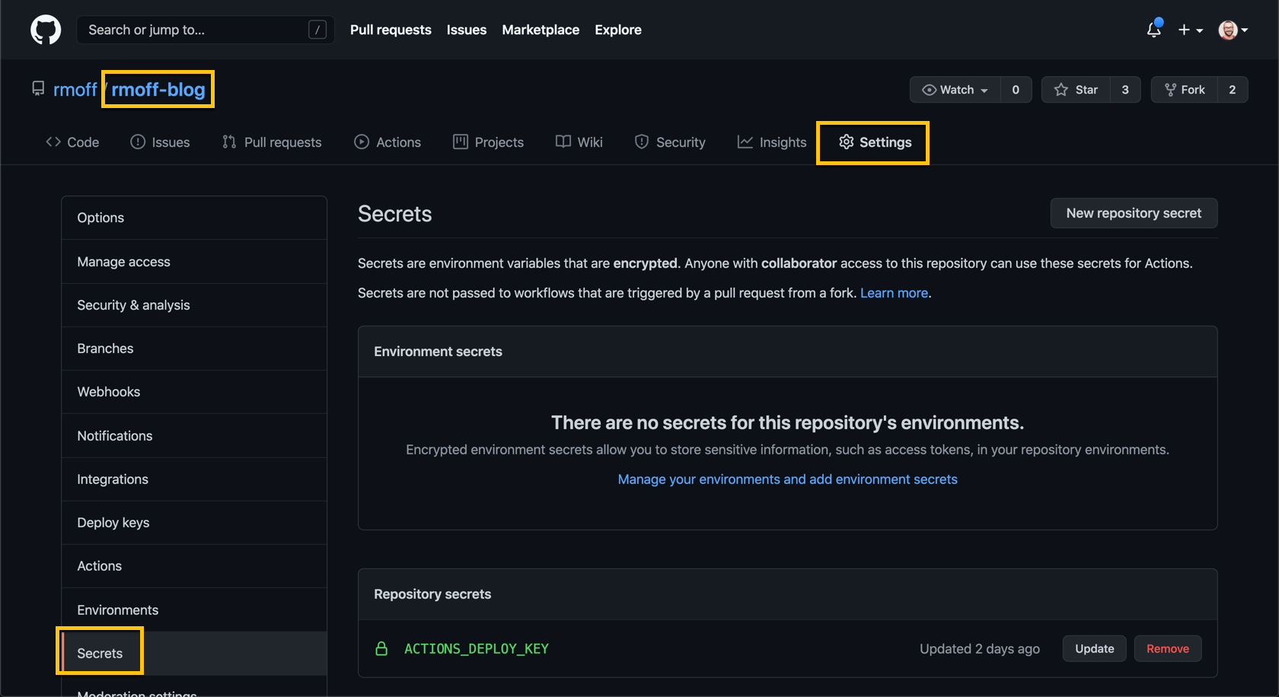Click the green lock icon beside ACTIONS_DEPLOY_KEY
The height and width of the screenshot is (697, 1279).
(x=381, y=648)
